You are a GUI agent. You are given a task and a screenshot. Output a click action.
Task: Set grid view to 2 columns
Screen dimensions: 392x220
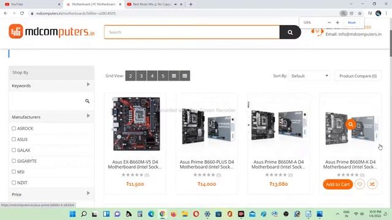point(130,76)
